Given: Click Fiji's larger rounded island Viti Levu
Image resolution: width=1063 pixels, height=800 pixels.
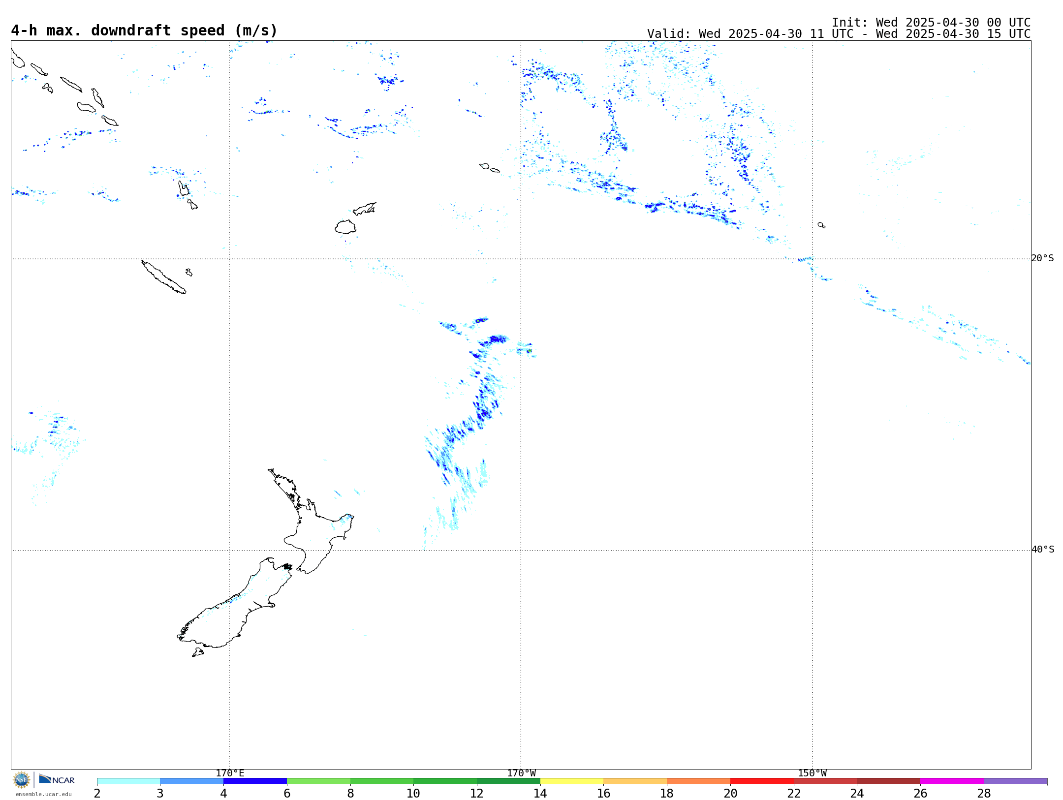Looking at the screenshot, I should click(345, 227).
